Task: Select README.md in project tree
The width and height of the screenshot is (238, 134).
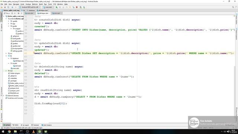Action: click(x=13, y=93)
